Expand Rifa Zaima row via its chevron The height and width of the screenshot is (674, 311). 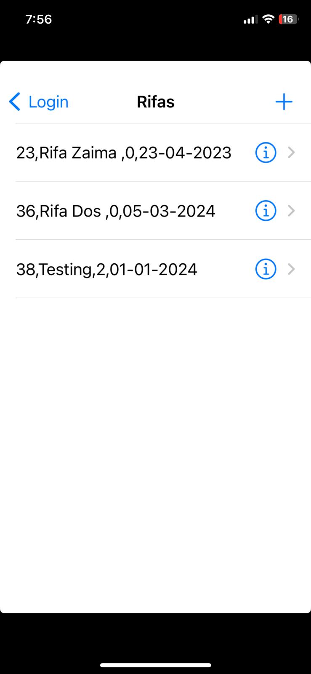click(x=291, y=152)
